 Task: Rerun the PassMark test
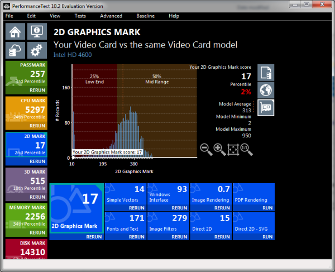click(x=37, y=90)
